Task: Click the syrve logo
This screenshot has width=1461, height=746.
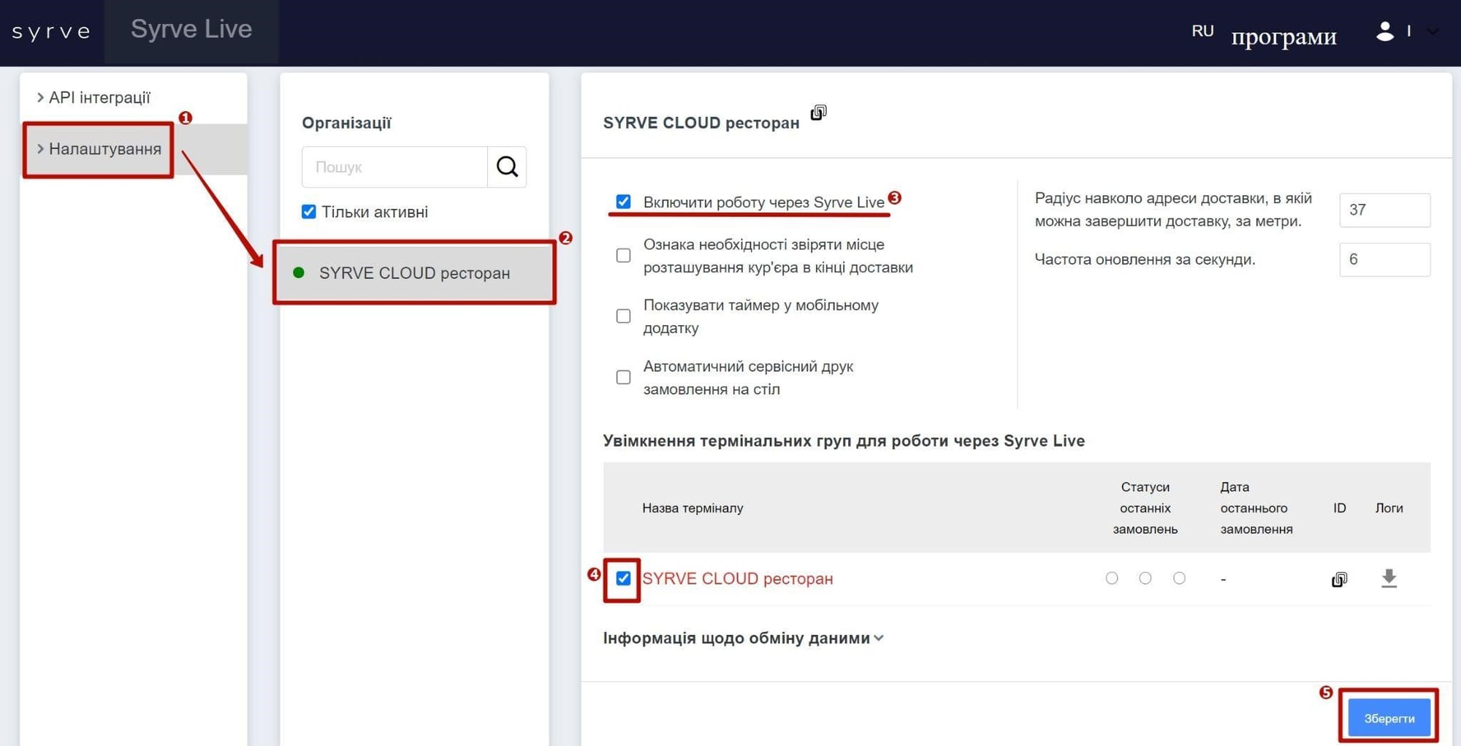Action: [x=51, y=31]
